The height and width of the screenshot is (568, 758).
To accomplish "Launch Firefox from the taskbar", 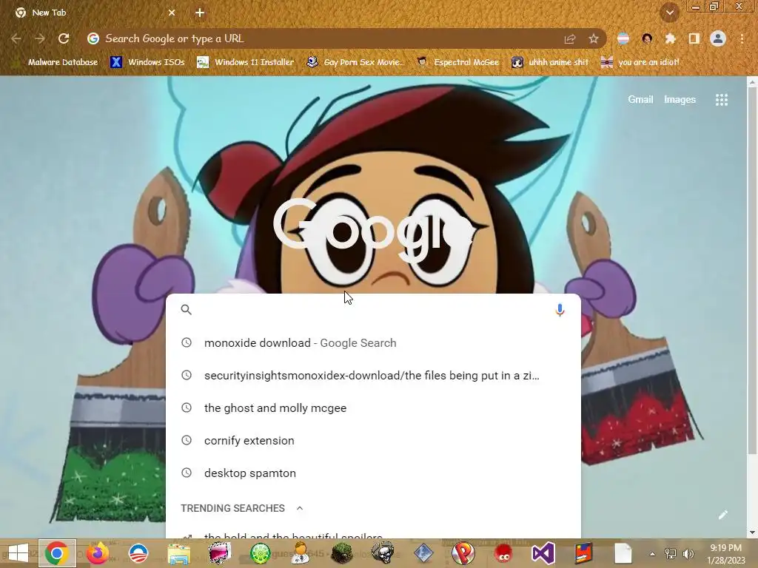I will tap(97, 553).
